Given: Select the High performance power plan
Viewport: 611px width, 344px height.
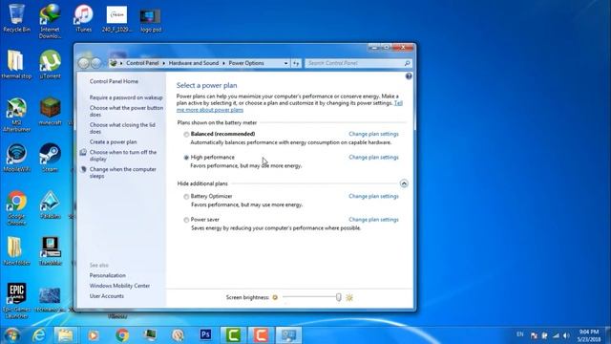Looking at the screenshot, I should click(x=186, y=158).
